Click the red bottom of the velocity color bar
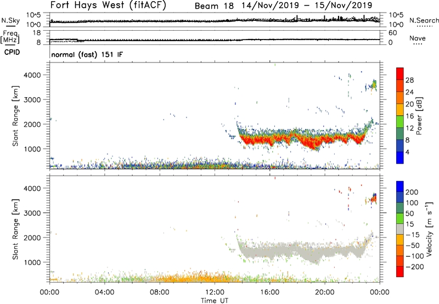This screenshot has height=304, width=439. (x=400, y=272)
